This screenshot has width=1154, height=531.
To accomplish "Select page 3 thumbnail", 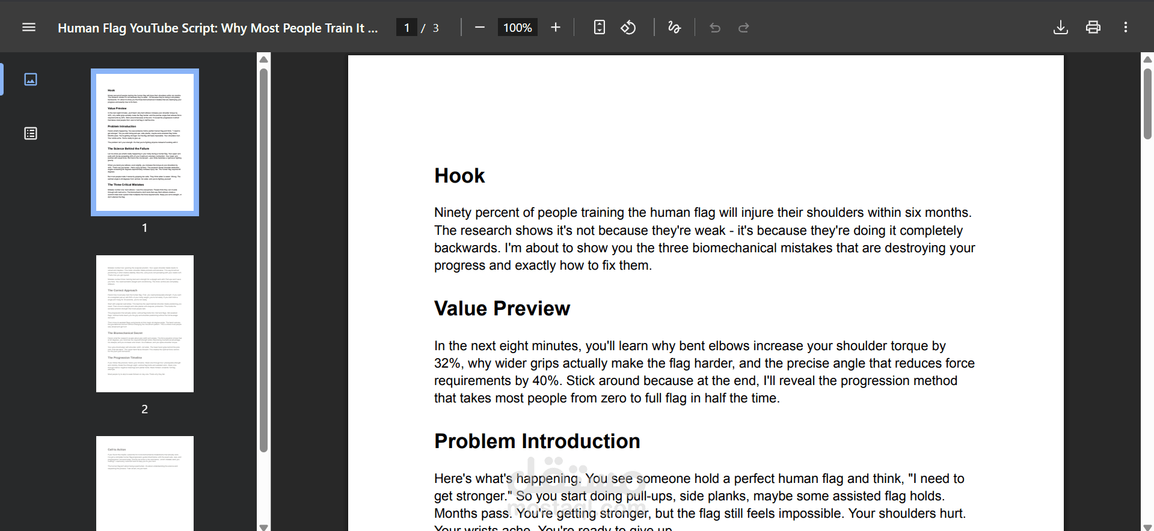I will click(145, 484).
